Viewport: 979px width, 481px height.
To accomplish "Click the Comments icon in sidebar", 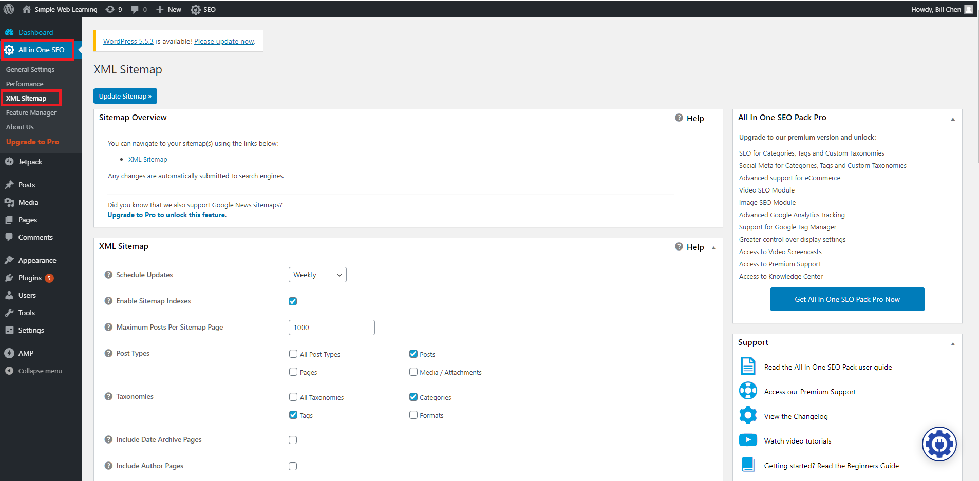I will (9, 237).
